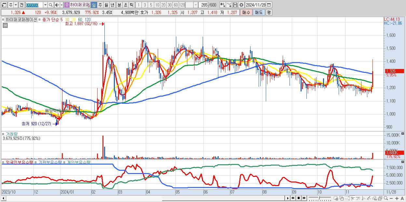Select the 일 (daily) period toggle
The image size is (406, 202).
coord(94,5)
